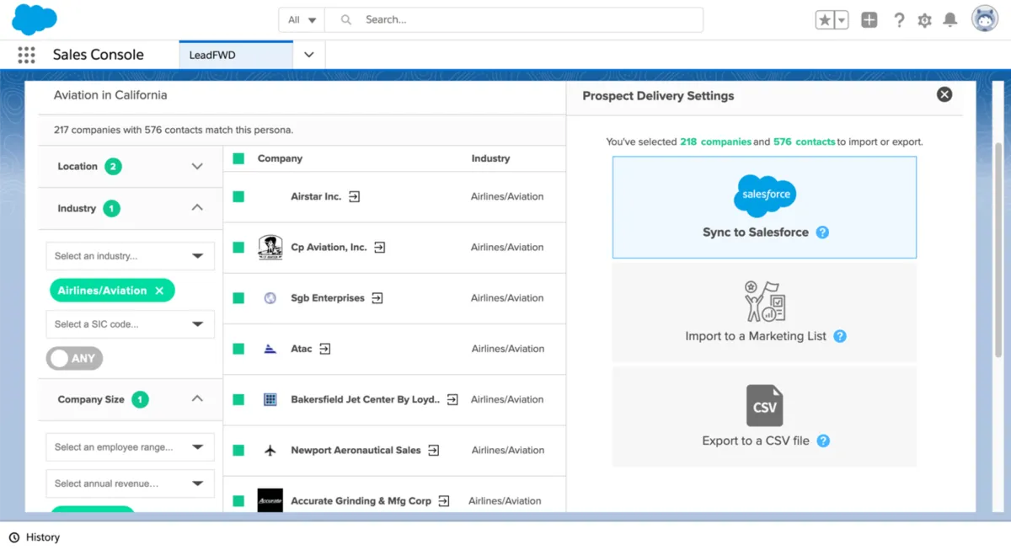Open Newport Aeronautical Sales details arrow icon
Image resolution: width=1011 pixels, height=550 pixels.
click(x=434, y=451)
